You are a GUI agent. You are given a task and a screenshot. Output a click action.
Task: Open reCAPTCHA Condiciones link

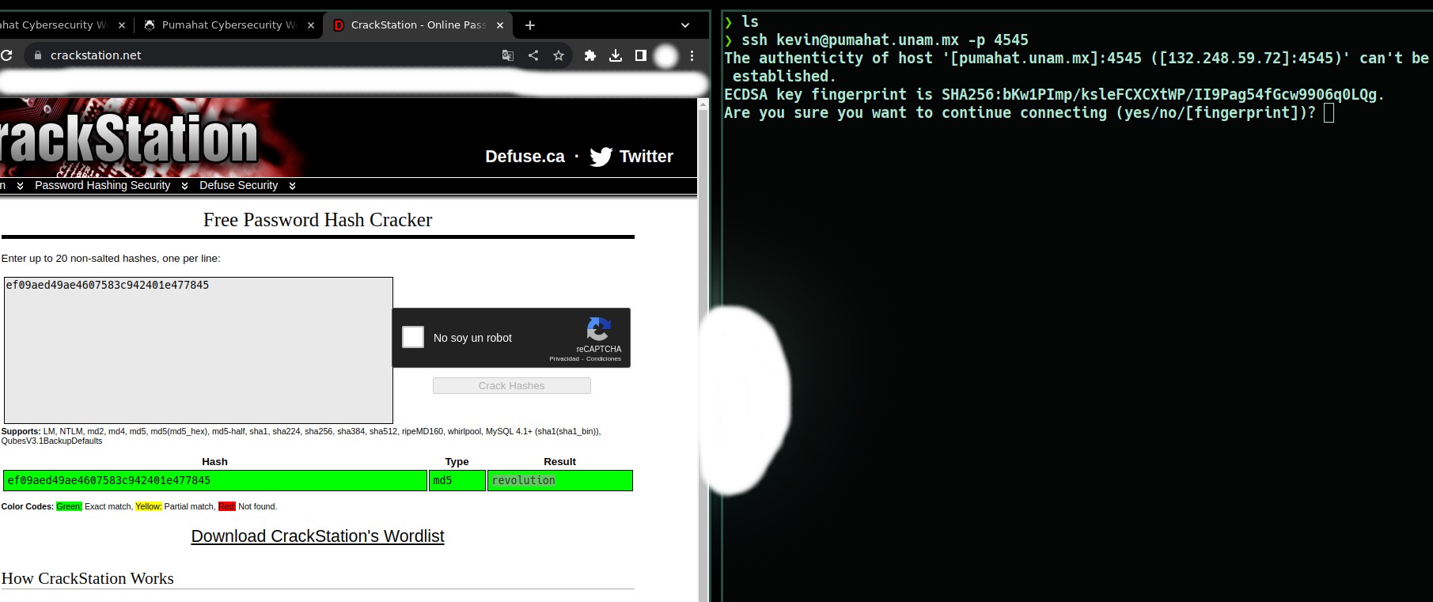pyautogui.click(x=604, y=359)
